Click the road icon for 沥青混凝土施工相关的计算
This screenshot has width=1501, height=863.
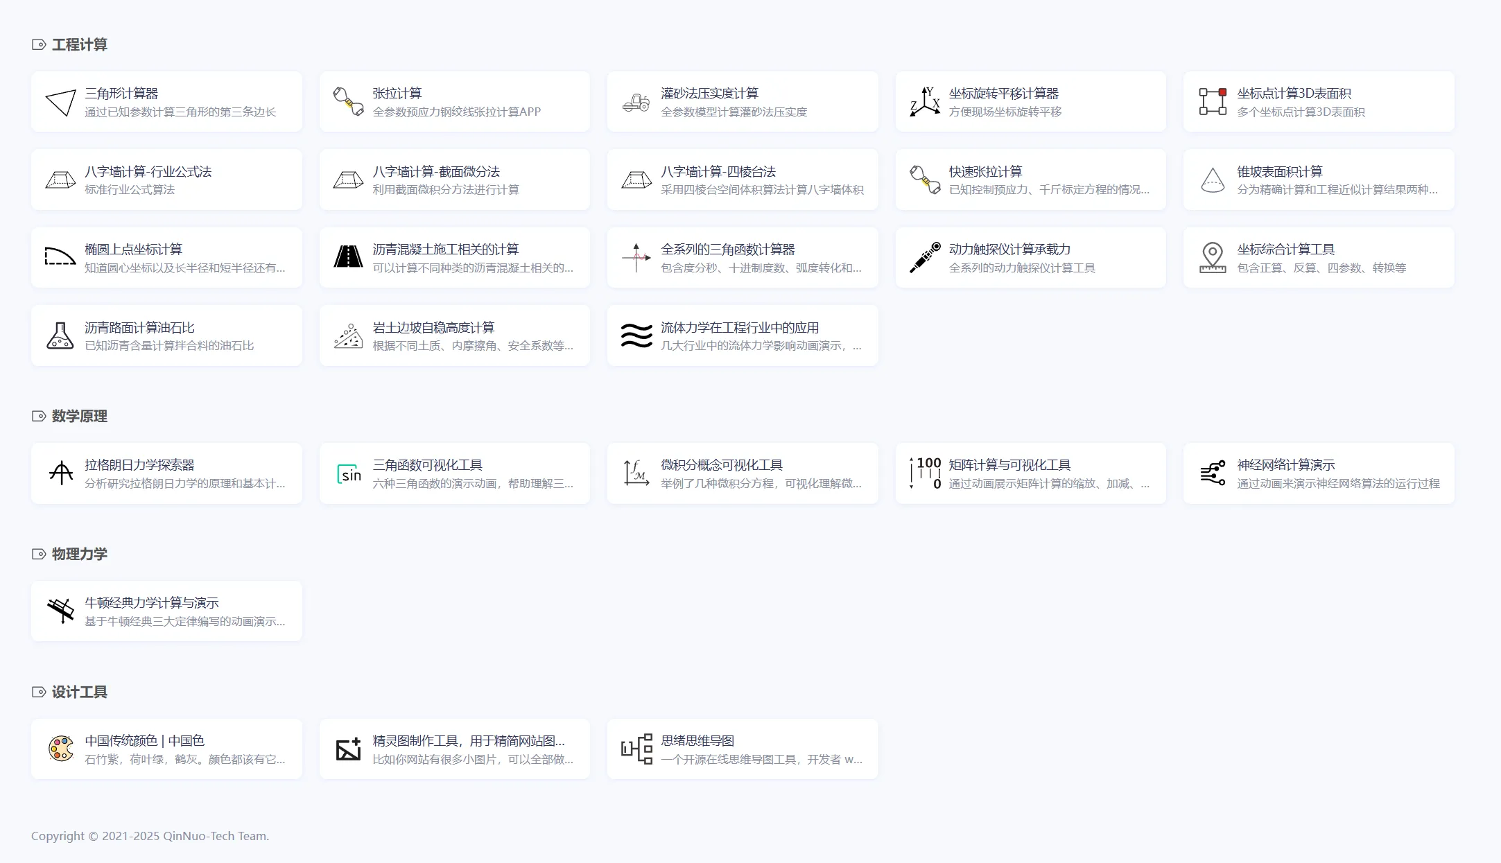[x=348, y=257]
